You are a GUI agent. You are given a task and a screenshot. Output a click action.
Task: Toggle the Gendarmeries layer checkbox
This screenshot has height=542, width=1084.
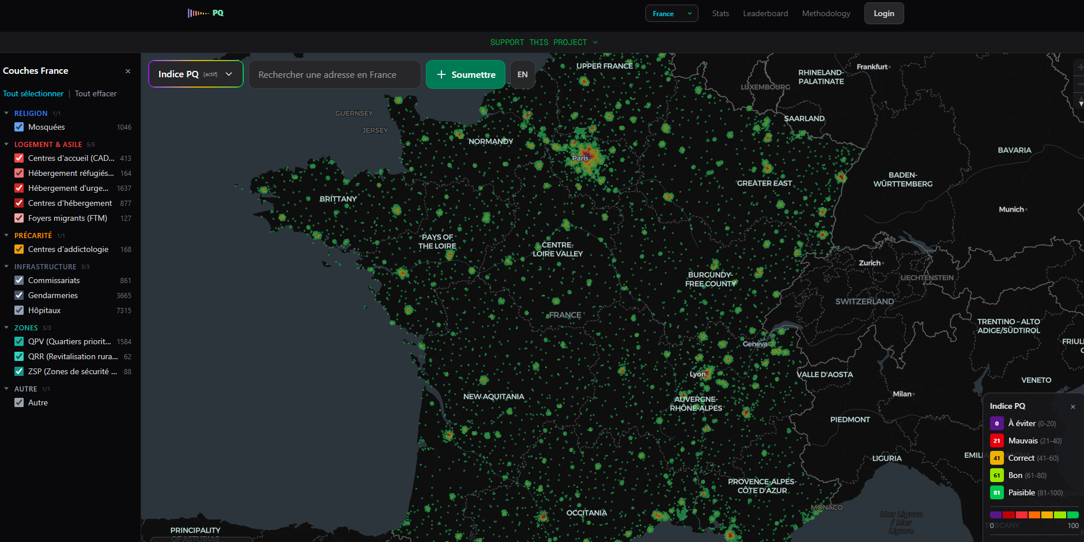19,295
